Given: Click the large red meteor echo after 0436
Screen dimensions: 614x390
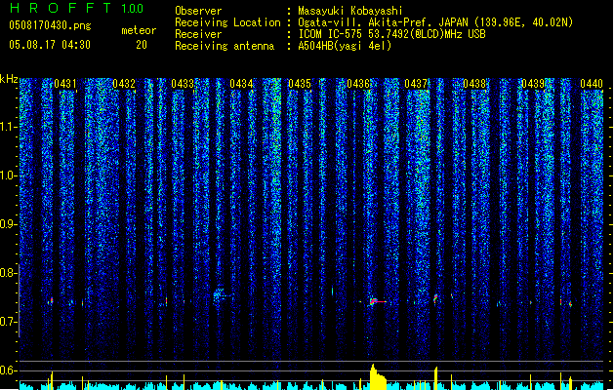Looking at the screenshot, I should point(376,301).
